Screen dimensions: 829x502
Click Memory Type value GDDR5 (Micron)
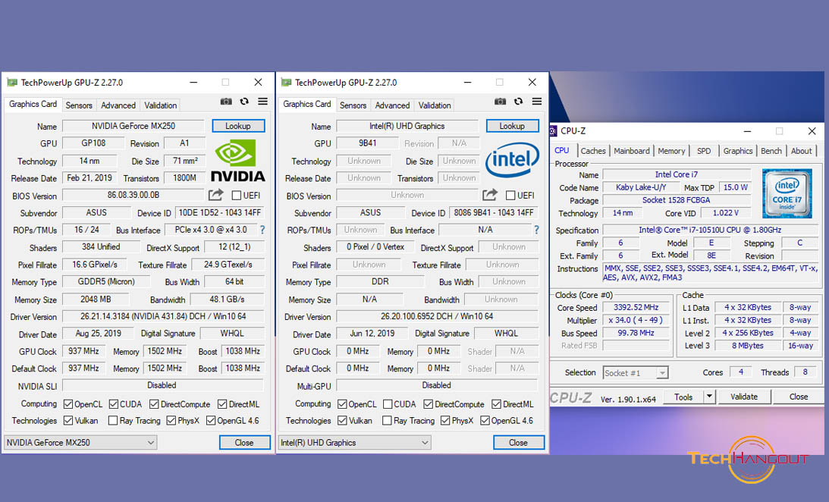pos(106,281)
